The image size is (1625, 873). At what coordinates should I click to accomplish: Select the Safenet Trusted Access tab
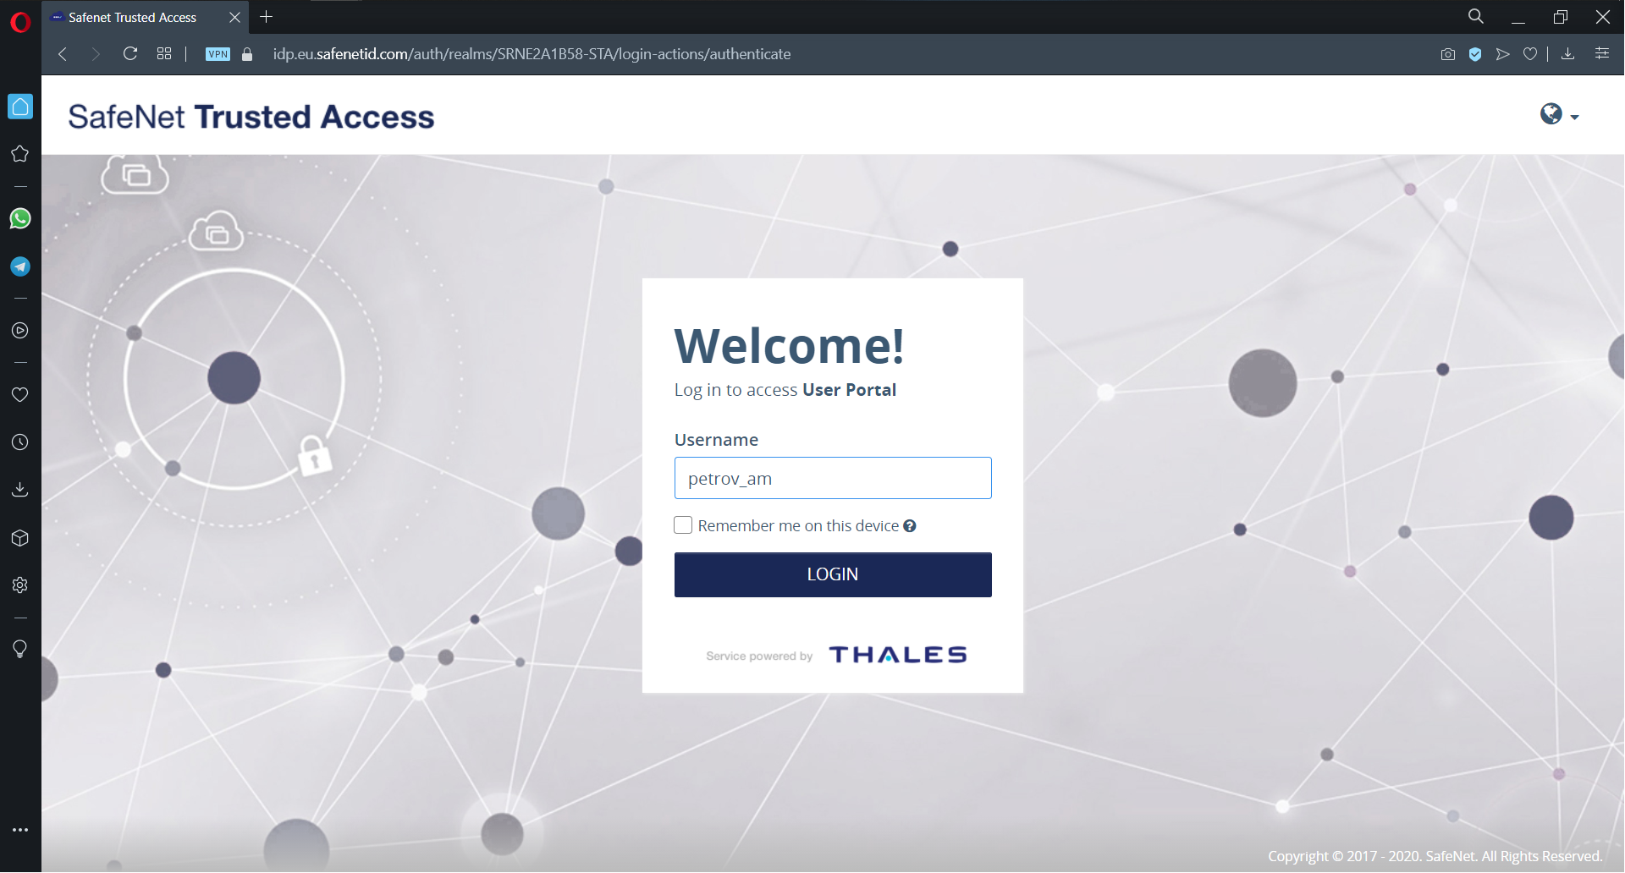(x=146, y=18)
